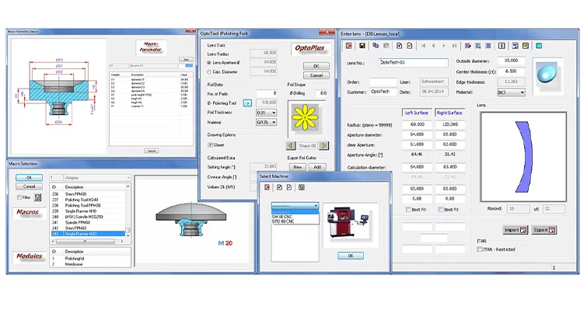
Task: Click the copy icon in Enter Lens toolbar
Action: pyautogui.click(x=376, y=46)
